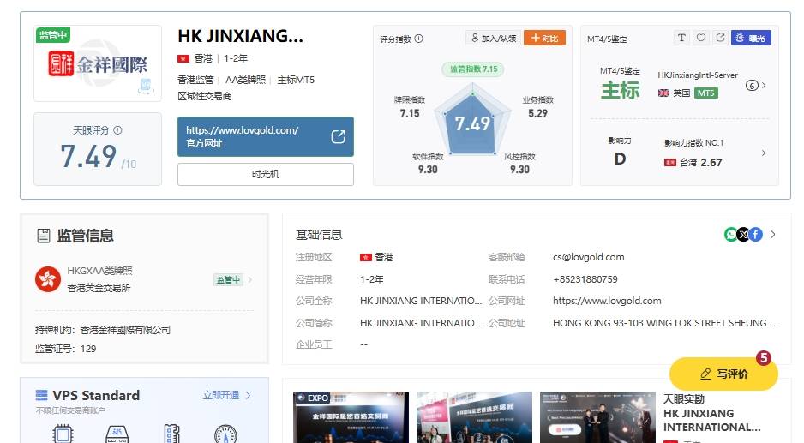Click the UK flag next to 英国
This screenshot has width=804, height=443.
[663, 93]
